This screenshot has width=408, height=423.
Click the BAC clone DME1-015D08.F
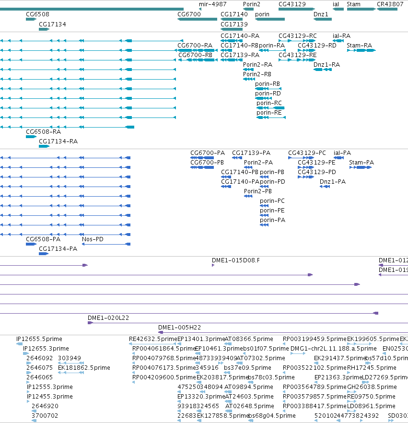pyautogui.click(x=236, y=260)
